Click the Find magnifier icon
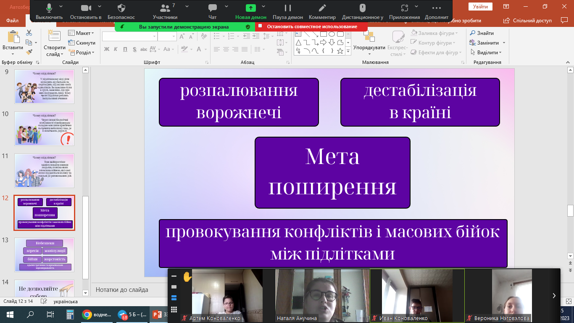The width and height of the screenshot is (574, 323). [472, 33]
